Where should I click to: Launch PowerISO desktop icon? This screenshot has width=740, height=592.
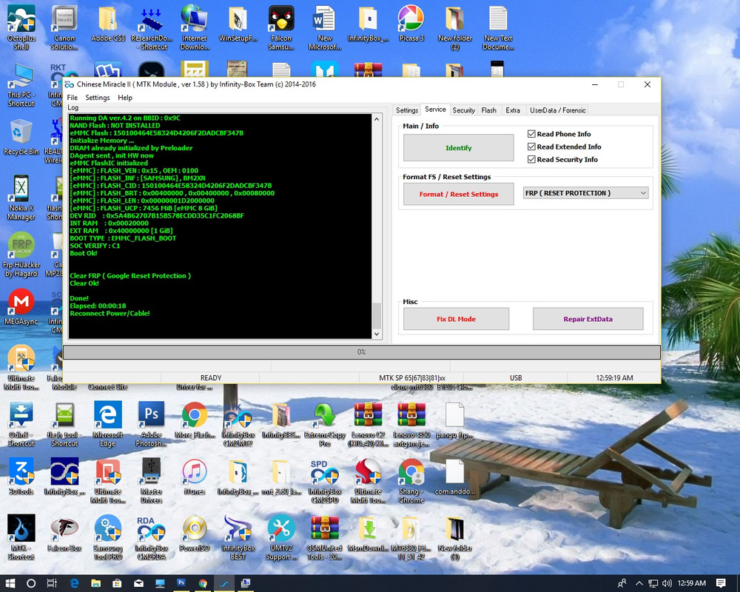pos(195,534)
